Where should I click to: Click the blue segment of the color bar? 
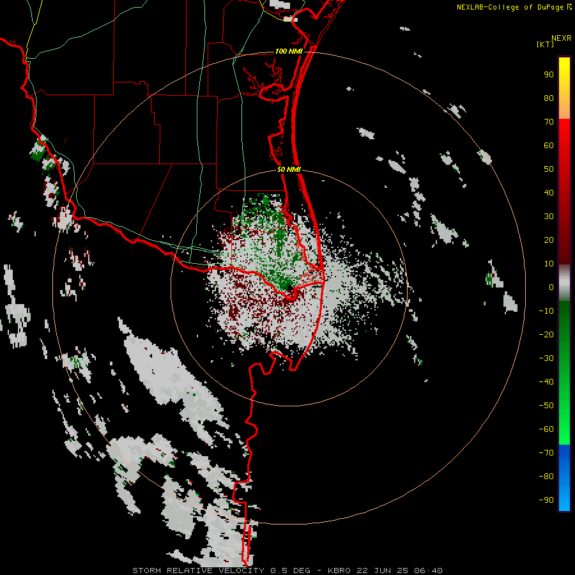[564, 478]
